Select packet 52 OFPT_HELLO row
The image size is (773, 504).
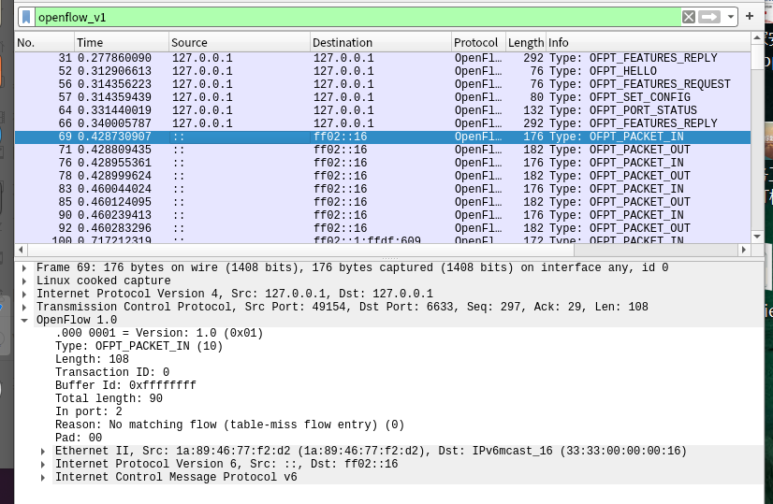[383, 71]
